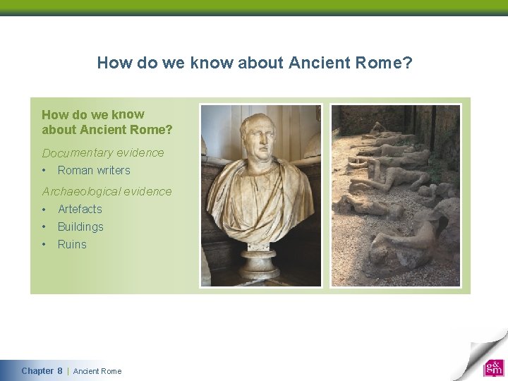Click the 'Ancient Rome' footer text
The height and width of the screenshot is (381, 508).
97,371
